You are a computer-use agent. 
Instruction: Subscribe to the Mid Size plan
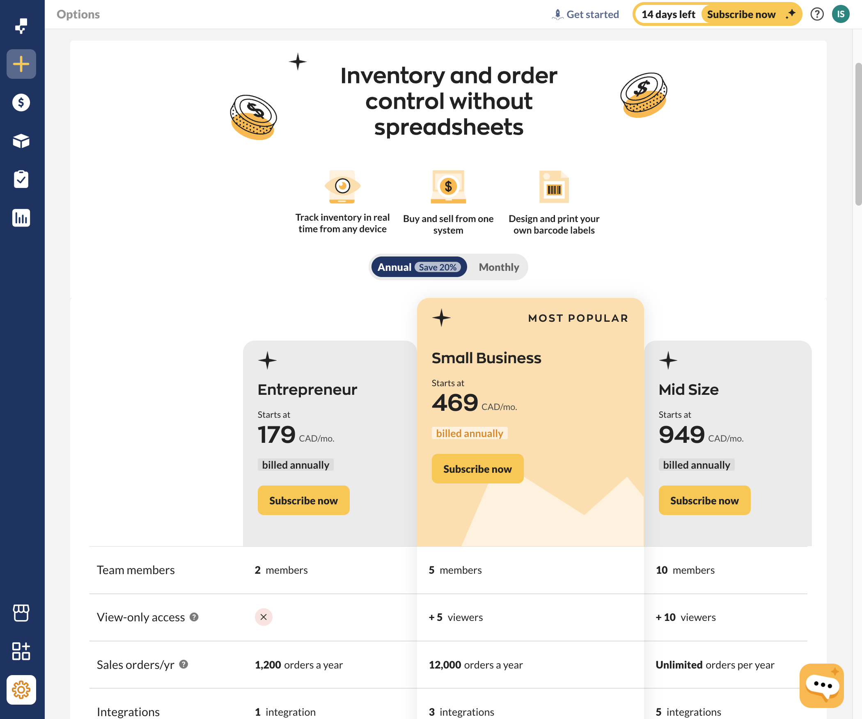[704, 500]
